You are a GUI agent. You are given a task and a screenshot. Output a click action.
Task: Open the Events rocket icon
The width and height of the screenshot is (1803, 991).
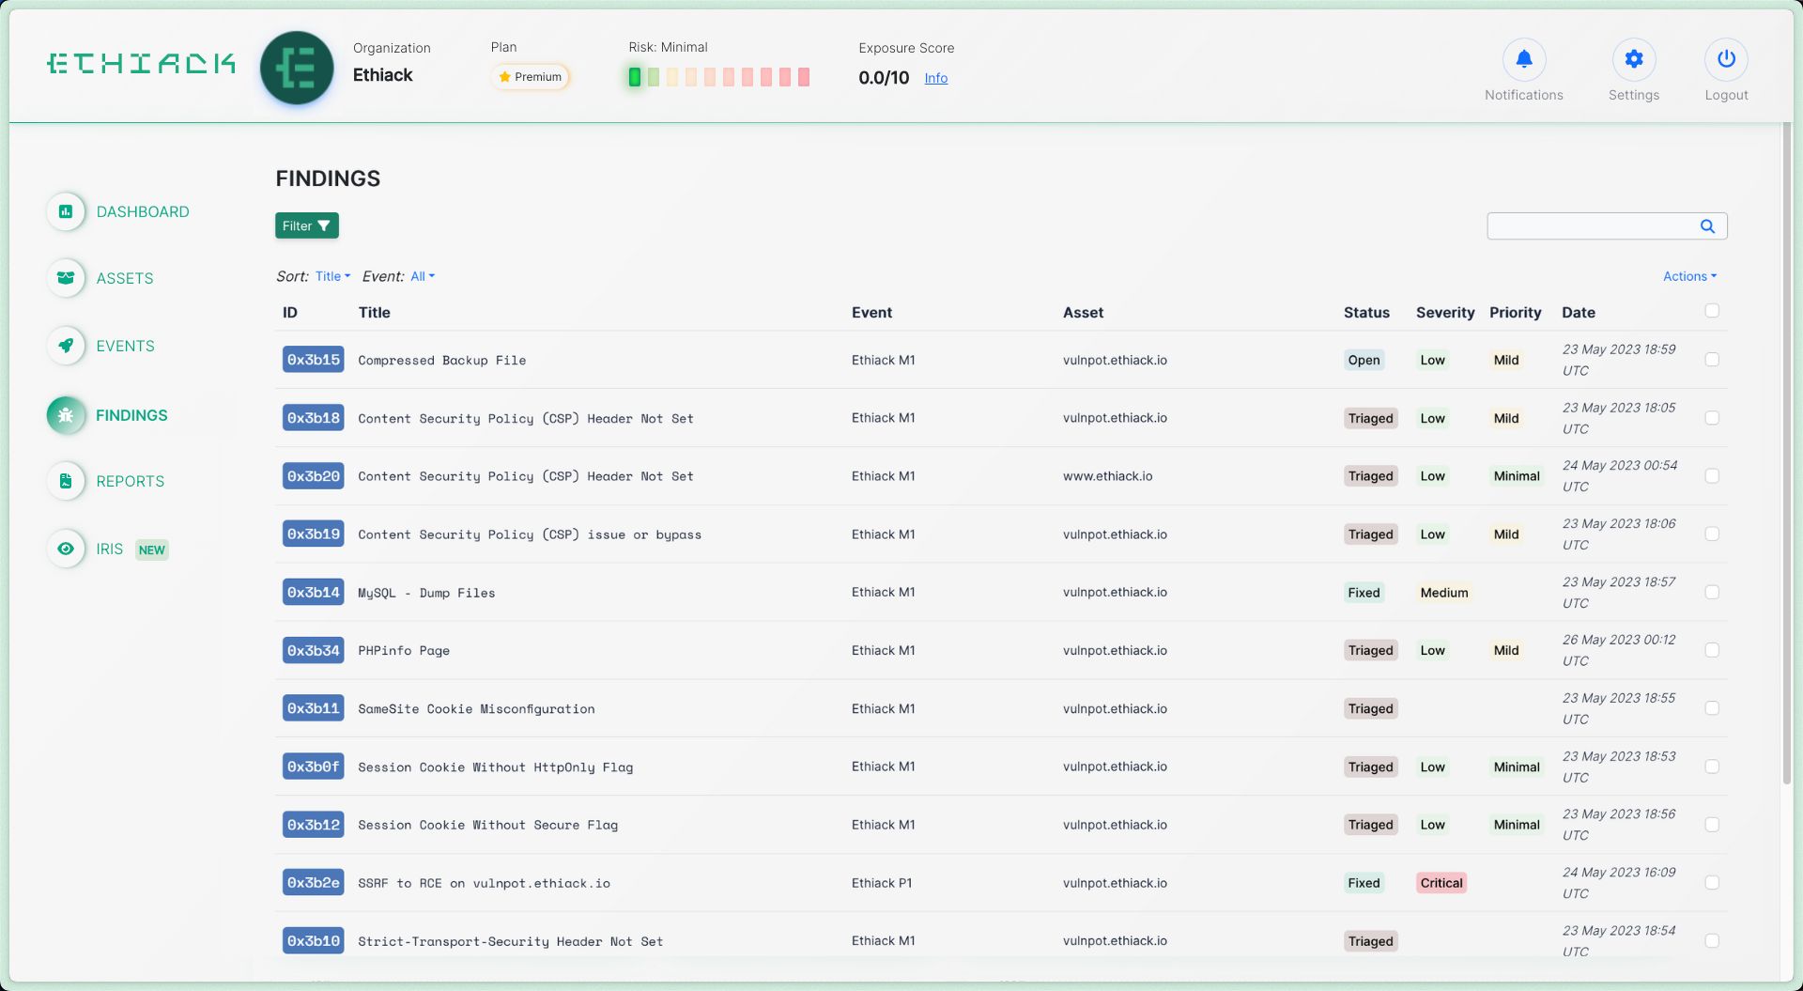coord(66,346)
